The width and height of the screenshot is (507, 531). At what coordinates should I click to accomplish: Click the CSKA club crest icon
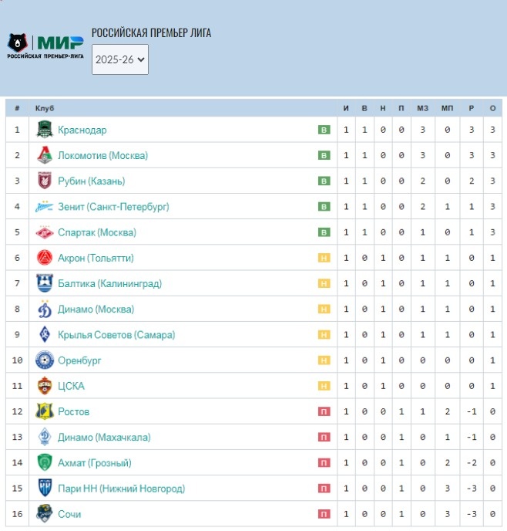45,386
